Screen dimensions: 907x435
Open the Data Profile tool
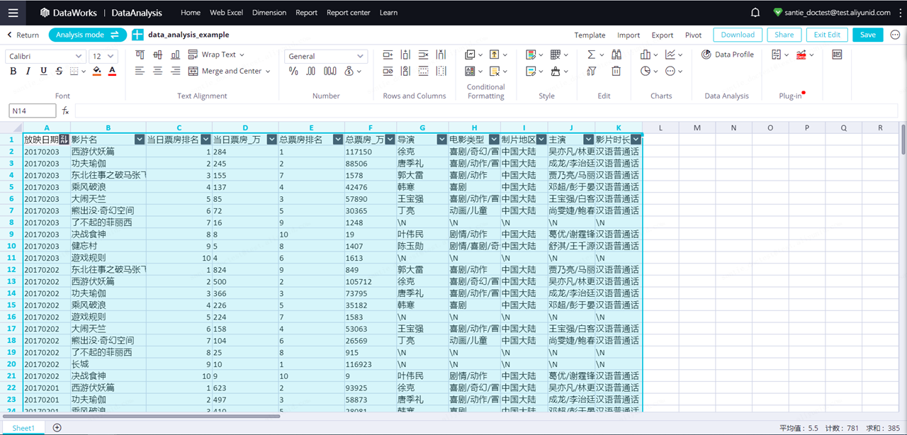tap(727, 55)
